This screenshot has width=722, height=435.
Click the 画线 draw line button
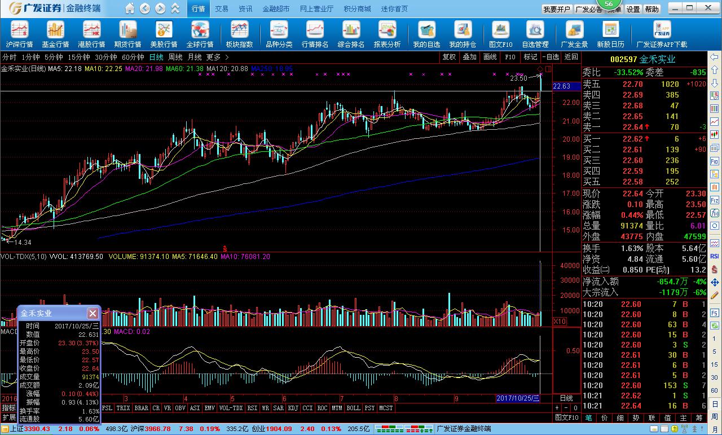[x=490, y=57]
